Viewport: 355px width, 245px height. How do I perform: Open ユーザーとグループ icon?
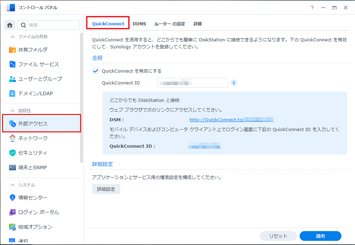[x=12, y=79]
